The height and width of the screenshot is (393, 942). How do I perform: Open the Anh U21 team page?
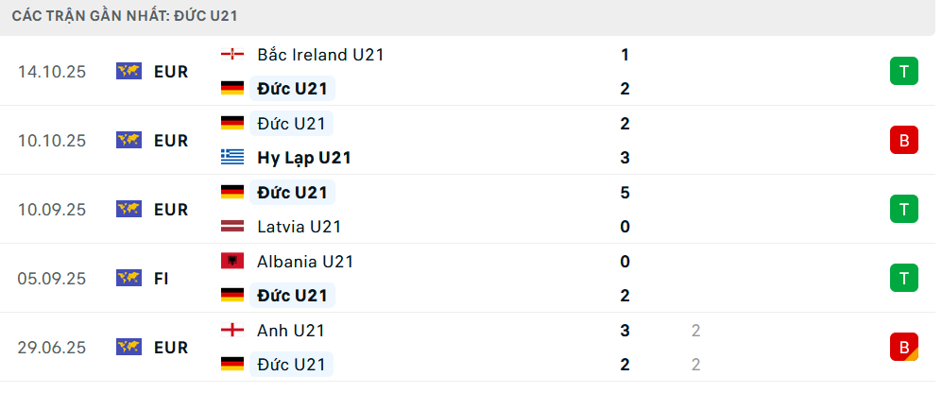(x=291, y=331)
